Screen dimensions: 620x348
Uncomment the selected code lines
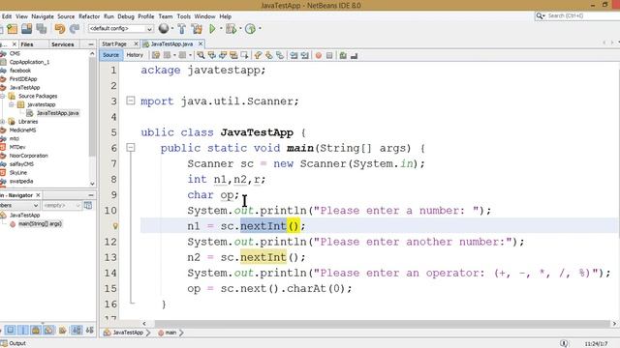tap(354, 56)
